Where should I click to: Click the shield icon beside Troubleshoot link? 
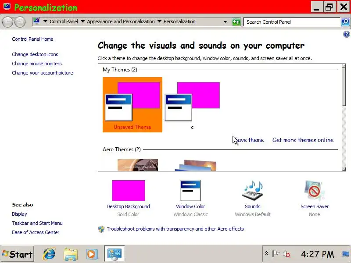point(101,229)
